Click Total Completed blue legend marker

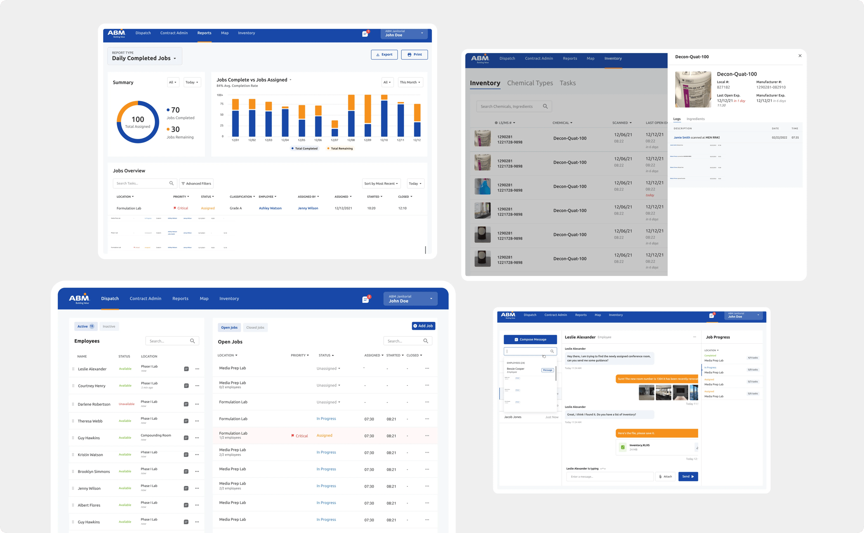(292, 149)
